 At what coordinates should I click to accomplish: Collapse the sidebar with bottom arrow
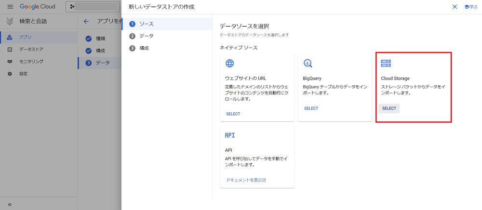(10, 204)
